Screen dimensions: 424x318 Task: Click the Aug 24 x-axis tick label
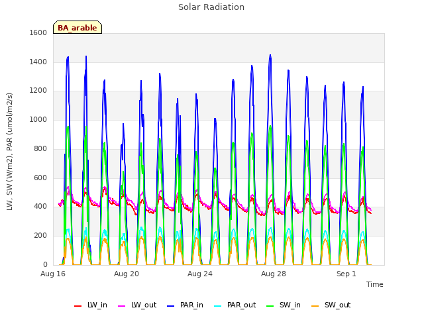(x=200, y=274)
